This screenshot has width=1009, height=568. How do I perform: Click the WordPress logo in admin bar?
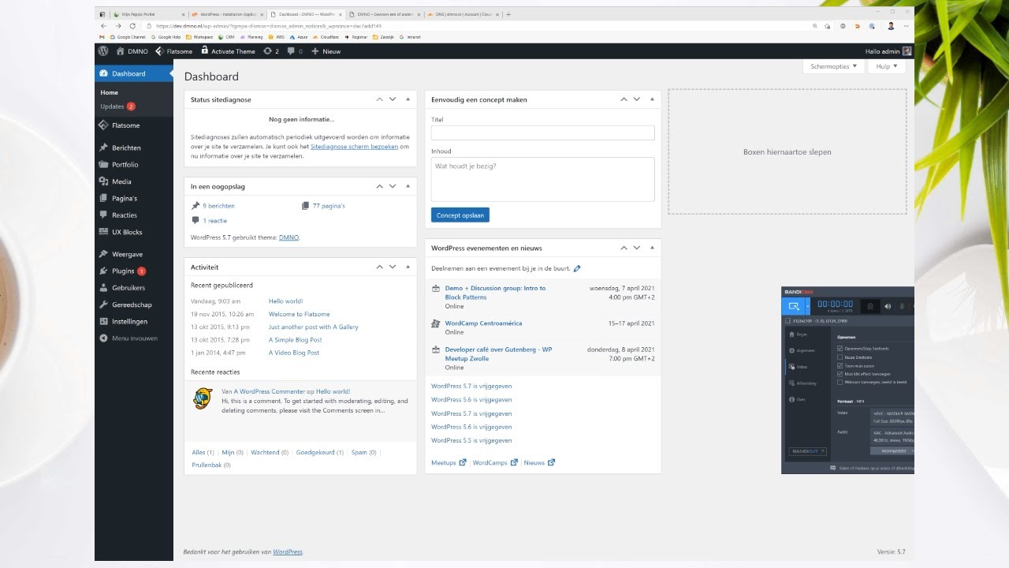tap(103, 51)
